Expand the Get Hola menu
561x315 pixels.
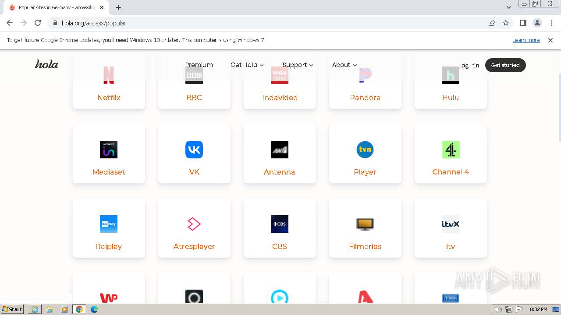point(247,65)
